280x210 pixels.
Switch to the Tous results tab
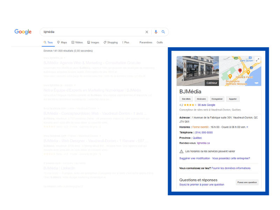tap(48, 42)
